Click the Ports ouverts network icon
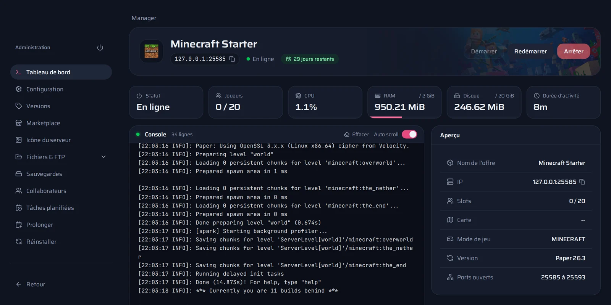Screen dimensions: 611x305 pos(450,277)
